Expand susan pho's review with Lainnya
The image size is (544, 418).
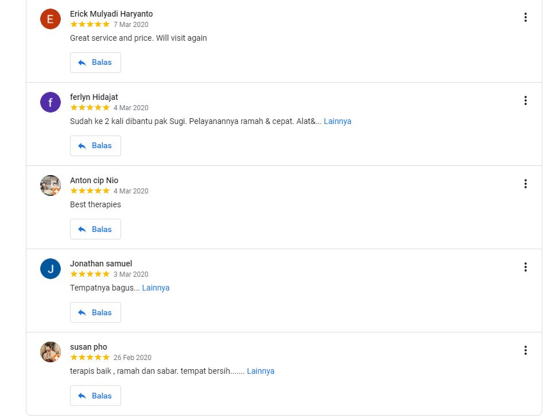[261, 371]
